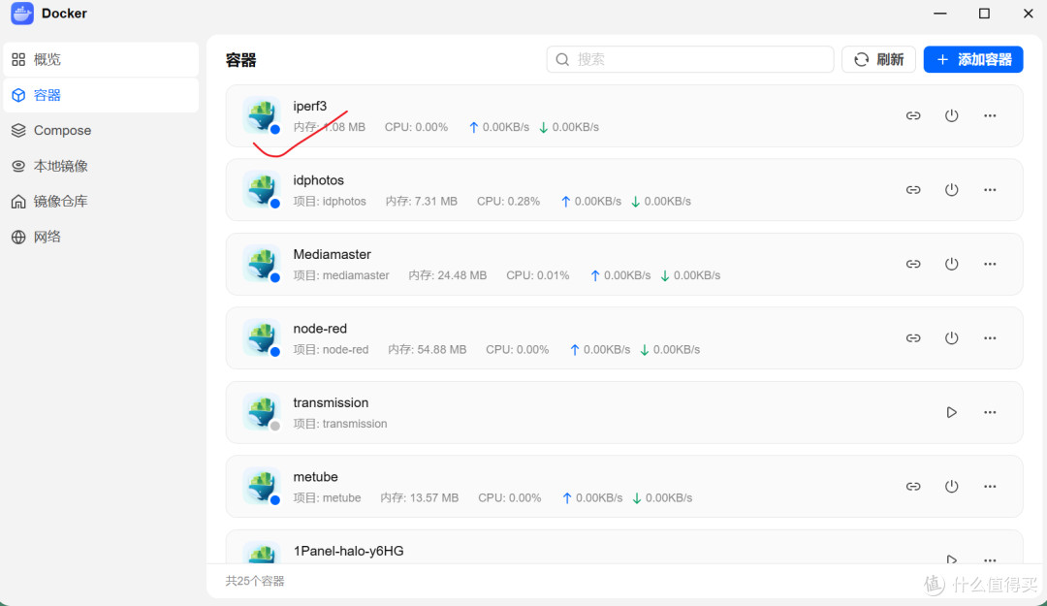Image resolution: width=1047 pixels, height=606 pixels.
Task: Stop the iperf3 container with power icon
Action: point(952,115)
